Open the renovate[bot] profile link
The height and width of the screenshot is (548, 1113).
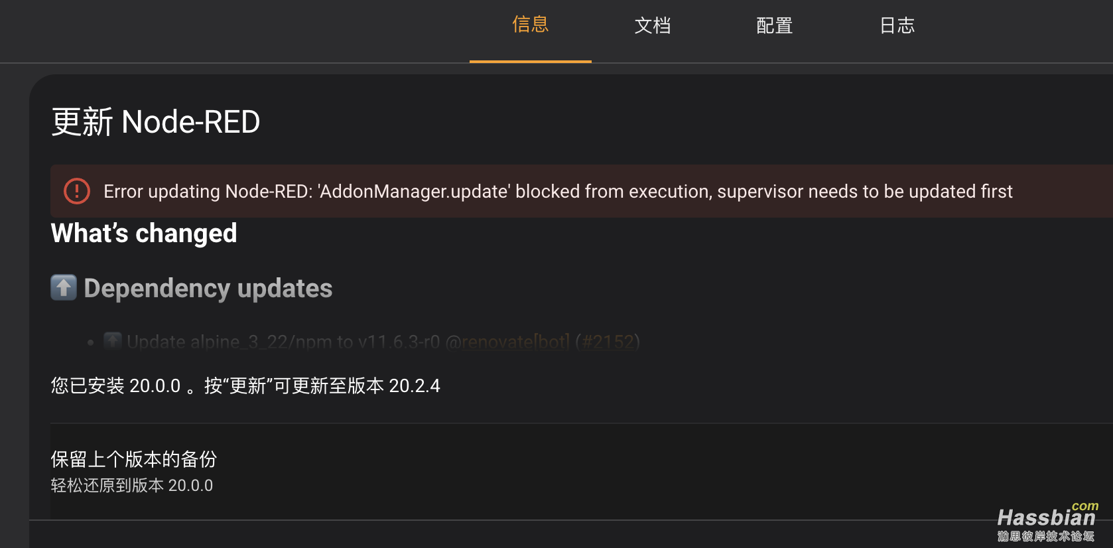[x=514, y=341]
